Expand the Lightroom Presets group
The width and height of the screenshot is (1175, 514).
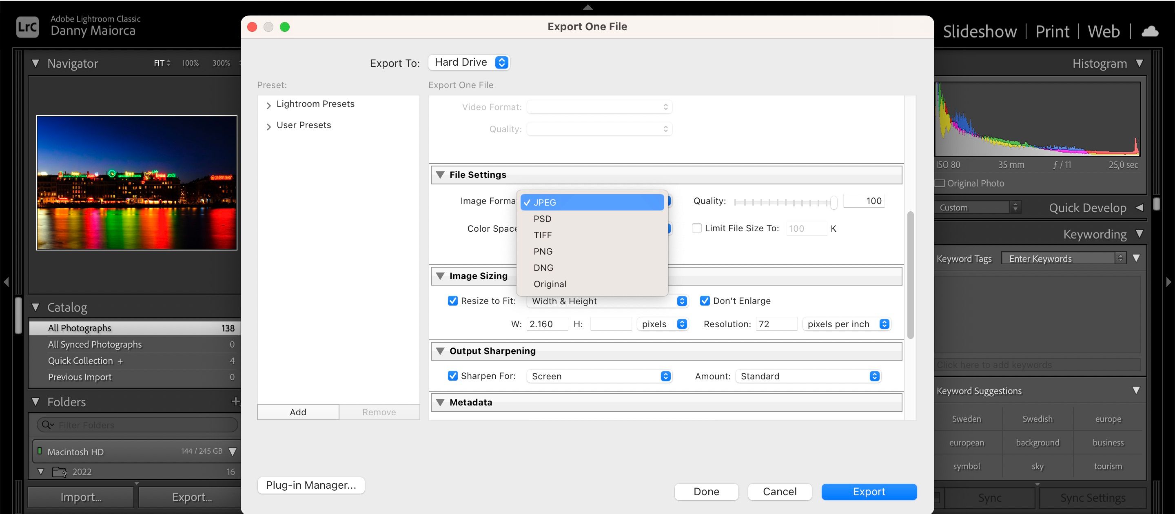tap(269, 105)
